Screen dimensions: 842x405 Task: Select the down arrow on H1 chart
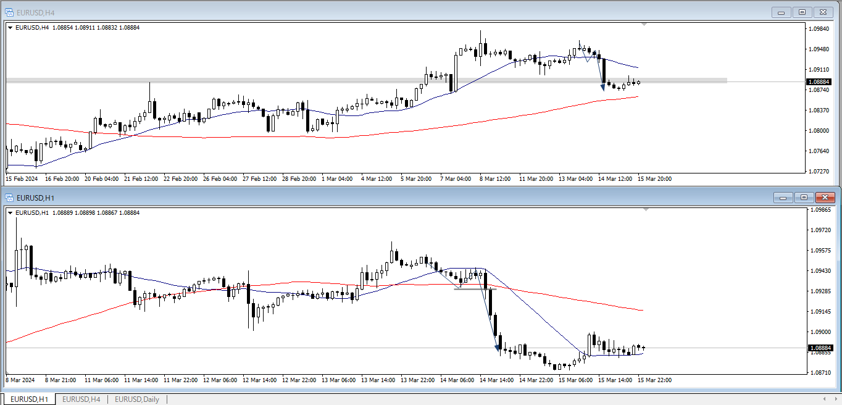[x=498, y=348]
